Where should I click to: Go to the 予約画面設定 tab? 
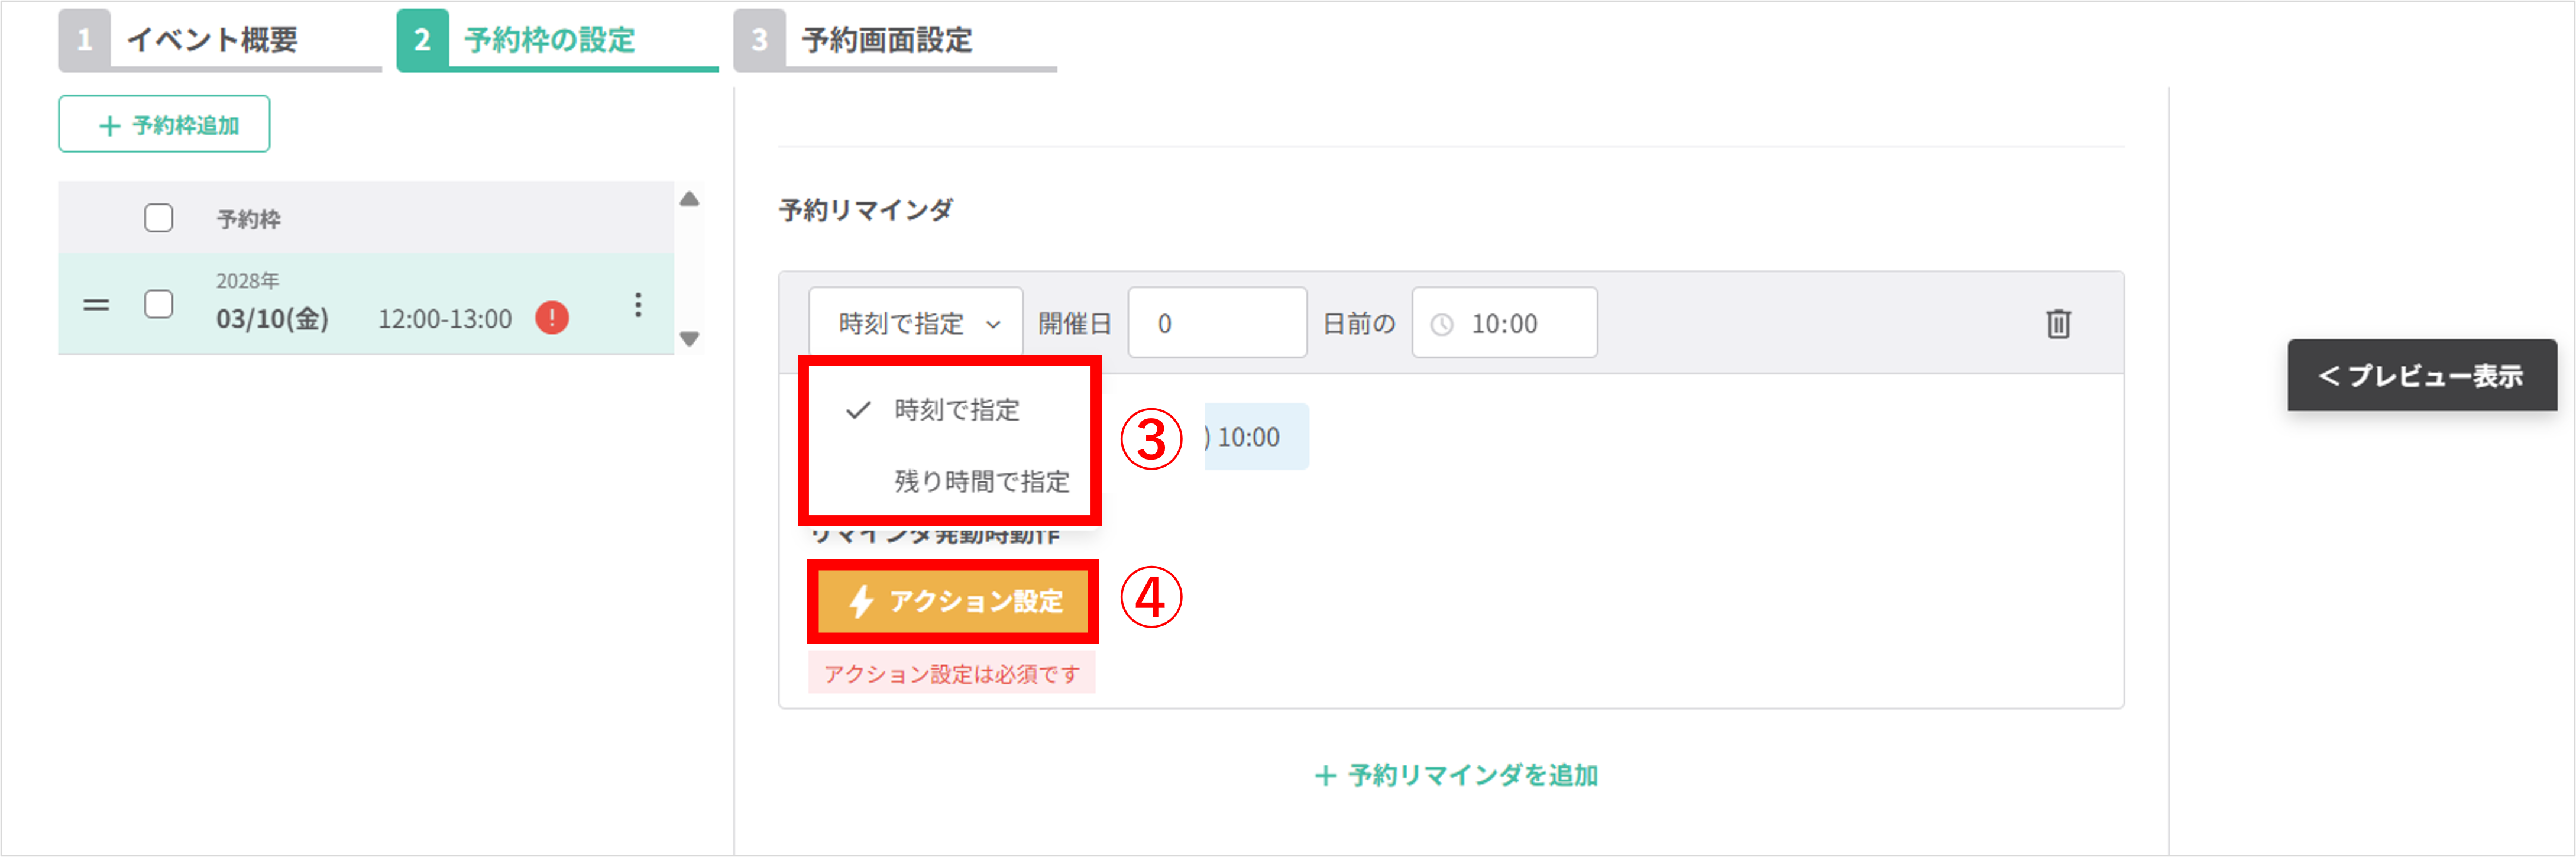(x=895, y=40)
